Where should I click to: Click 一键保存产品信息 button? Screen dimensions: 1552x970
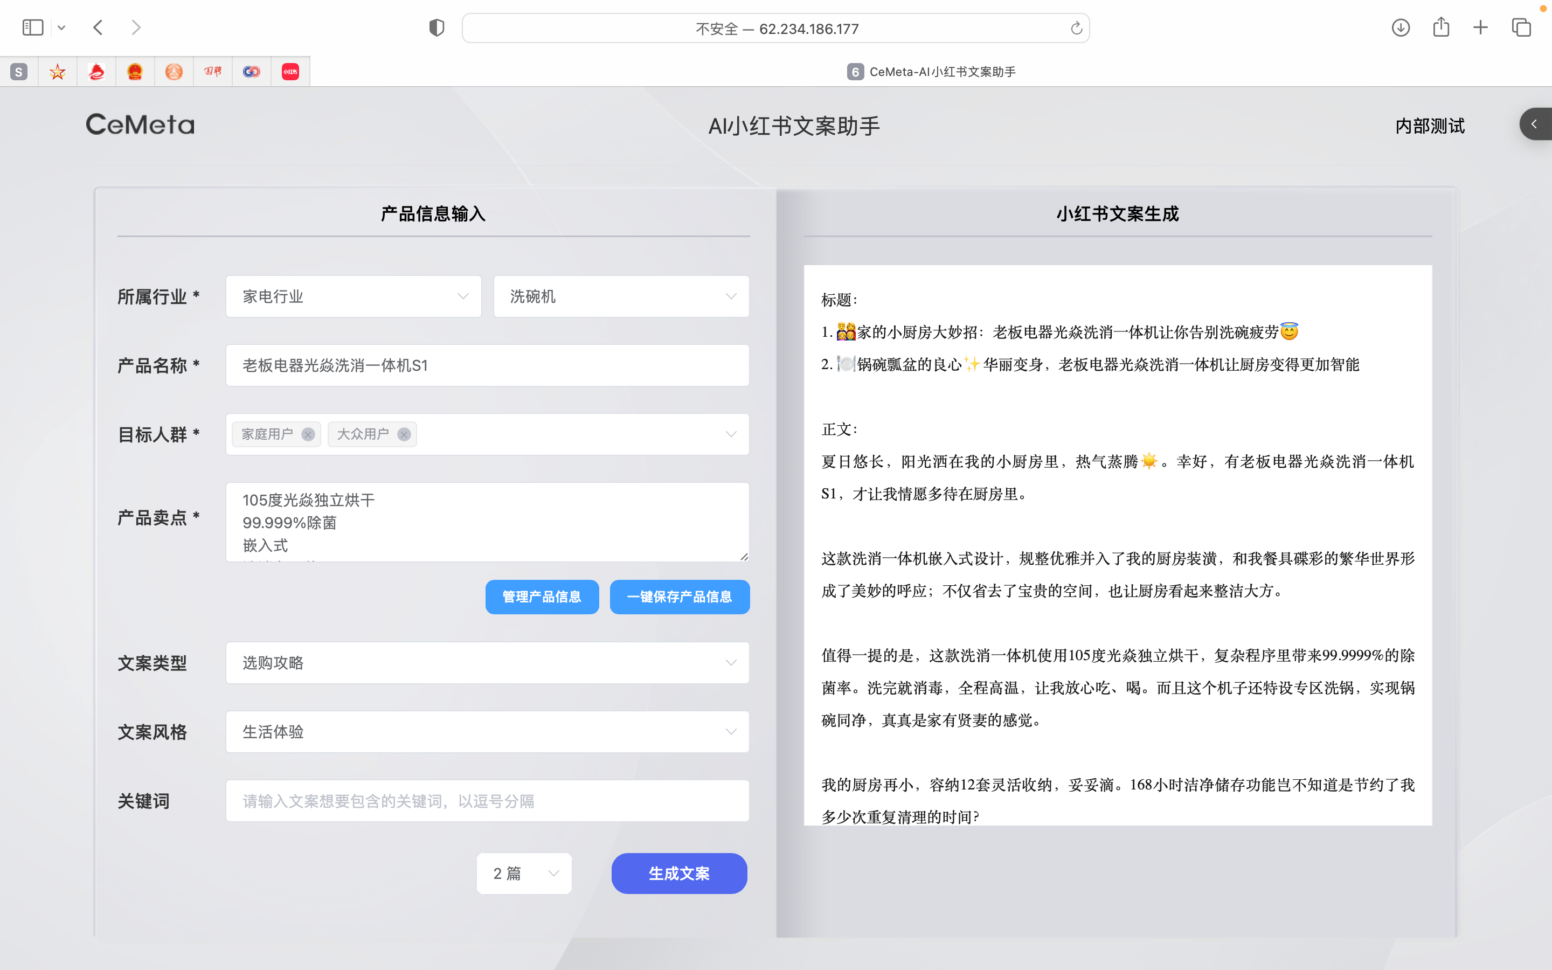[679, 597]
